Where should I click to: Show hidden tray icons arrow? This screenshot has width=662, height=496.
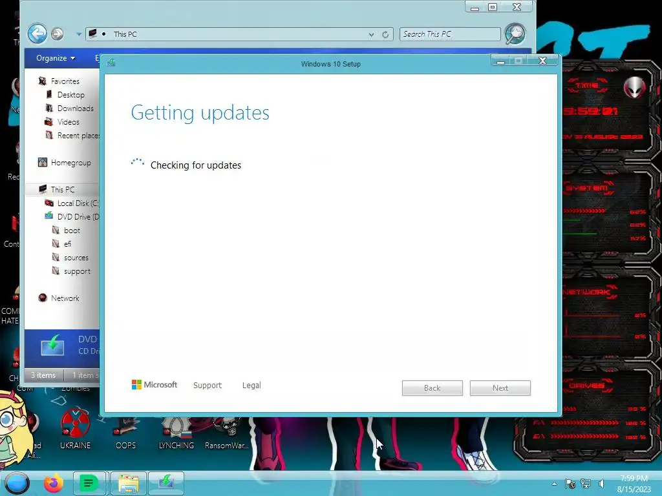(x=554, y=484)
